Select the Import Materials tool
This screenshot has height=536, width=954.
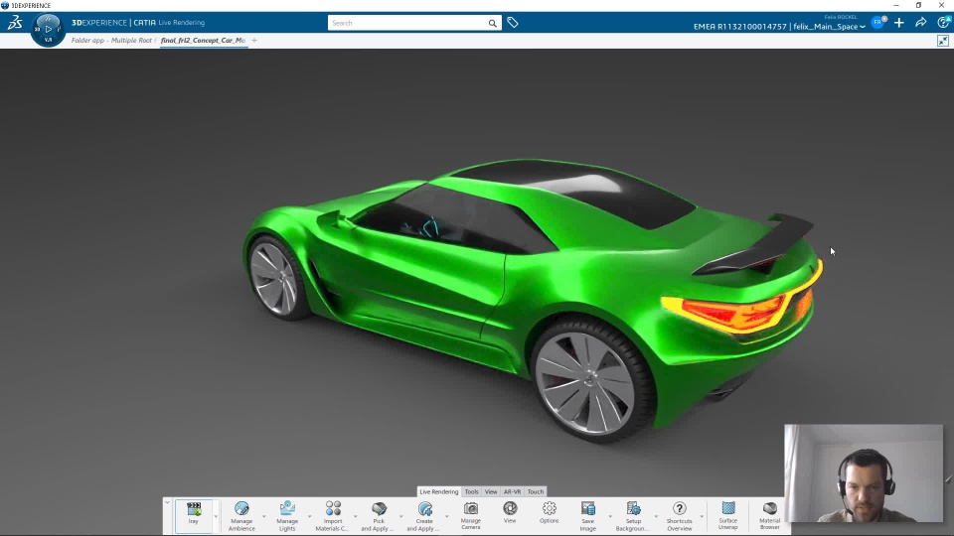(x=333, y=515)
